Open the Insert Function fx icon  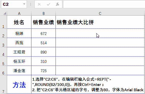coord(58,4)
